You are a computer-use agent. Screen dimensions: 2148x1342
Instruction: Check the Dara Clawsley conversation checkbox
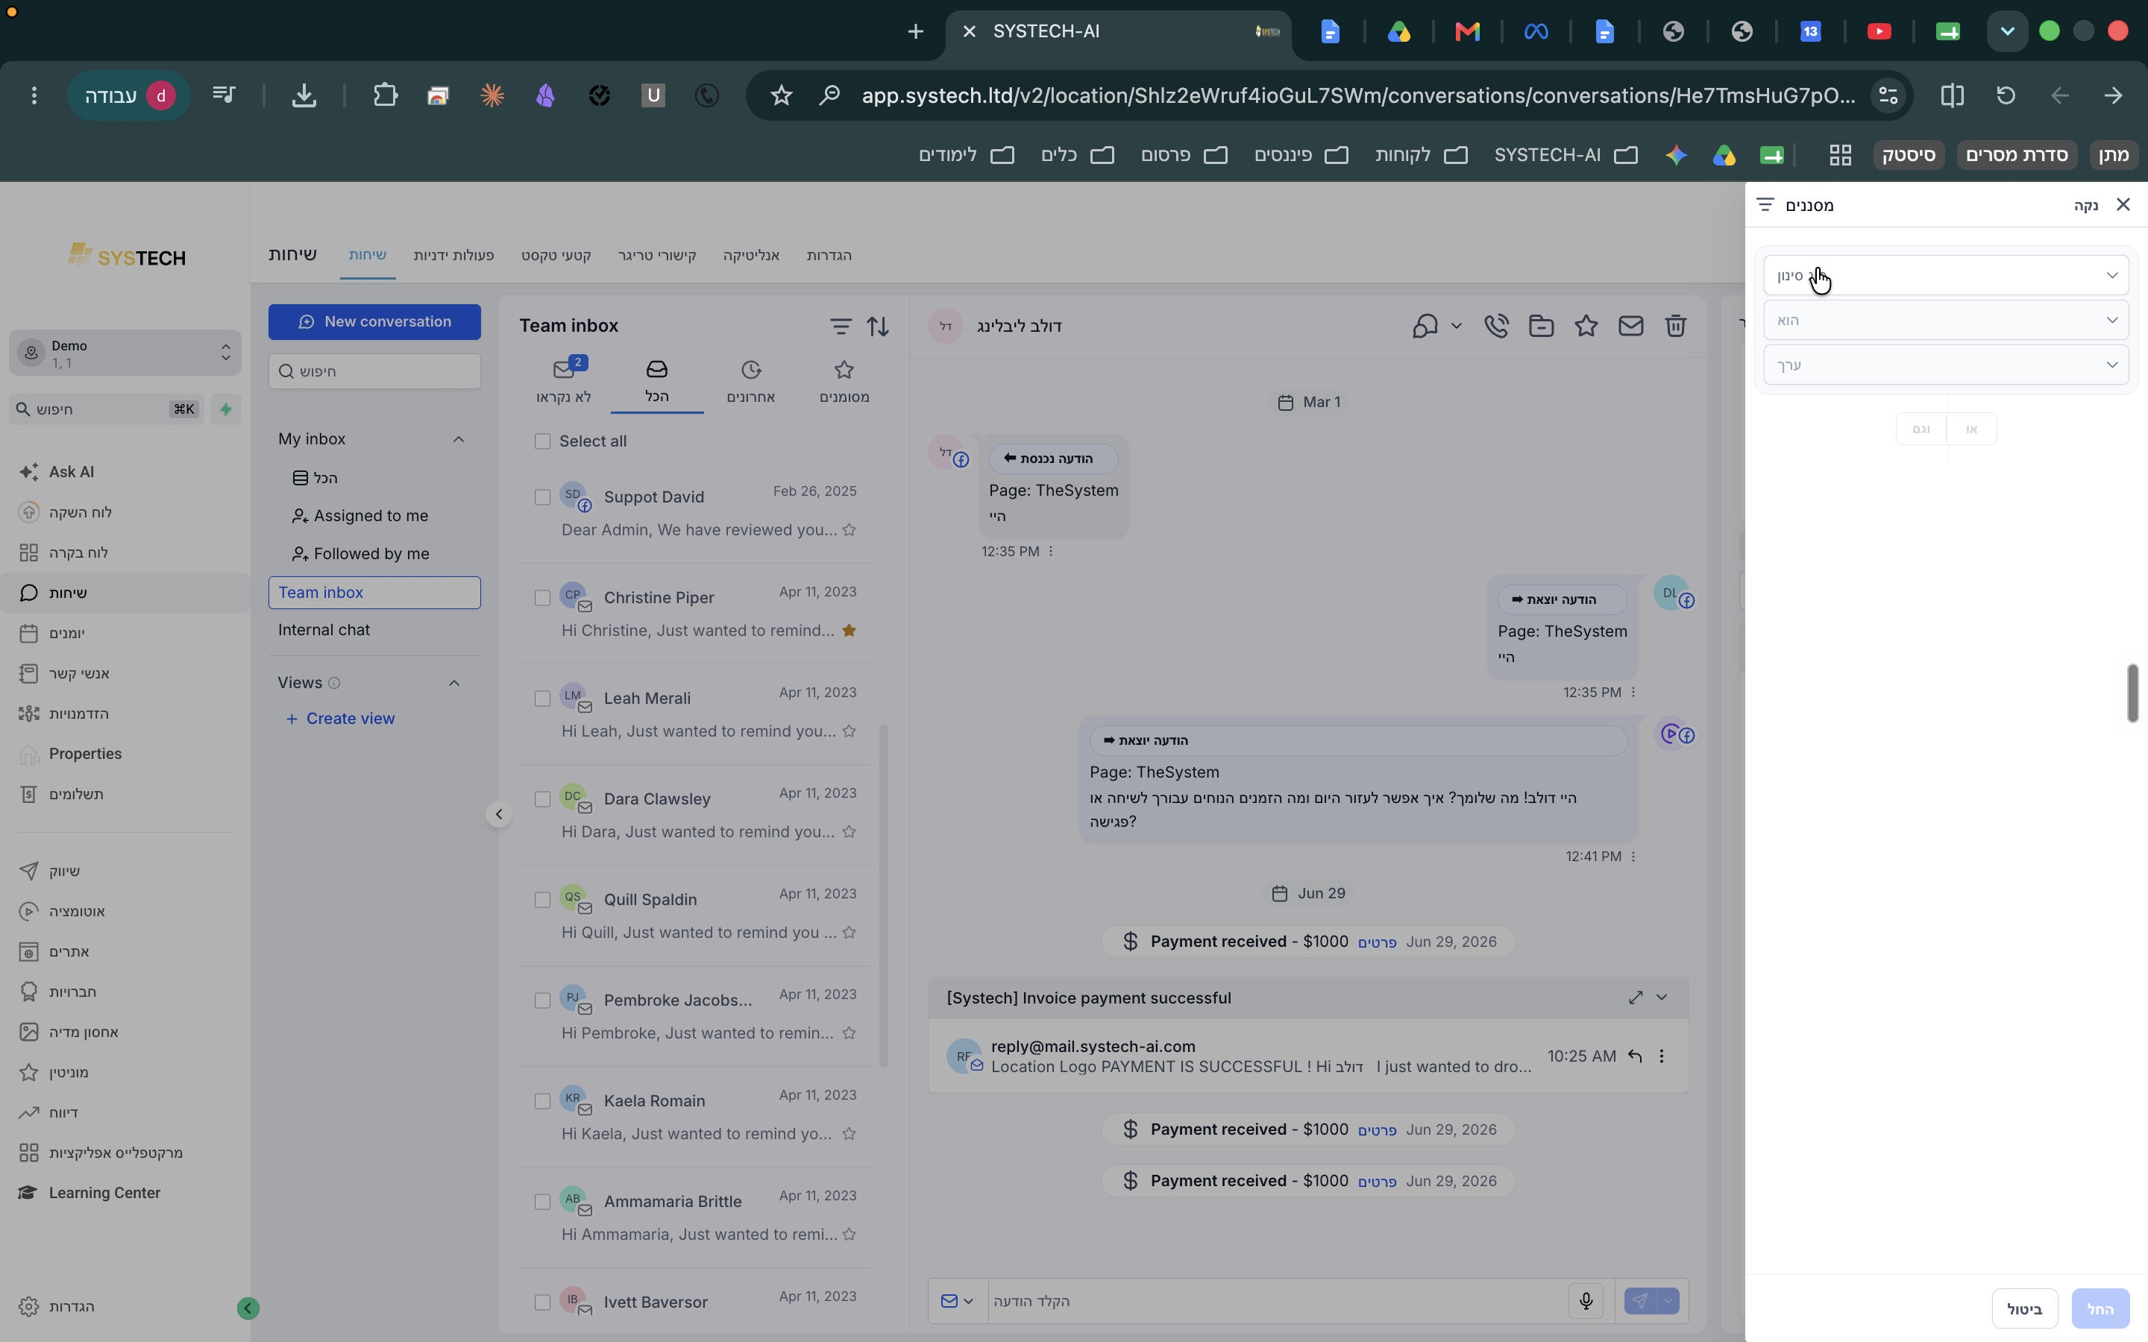[x=542, y=800]
